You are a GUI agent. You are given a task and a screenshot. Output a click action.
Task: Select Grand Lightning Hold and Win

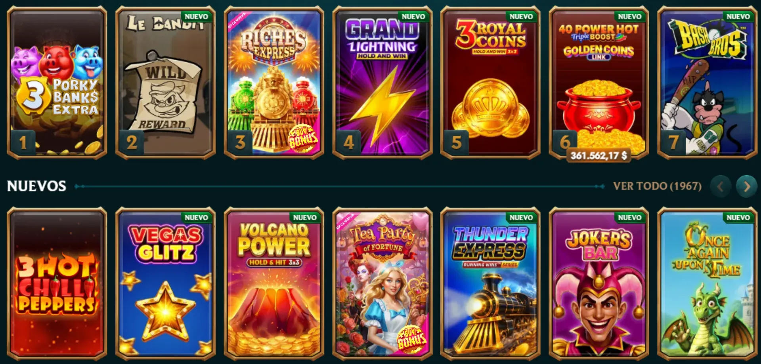click(x=382, y=82)
